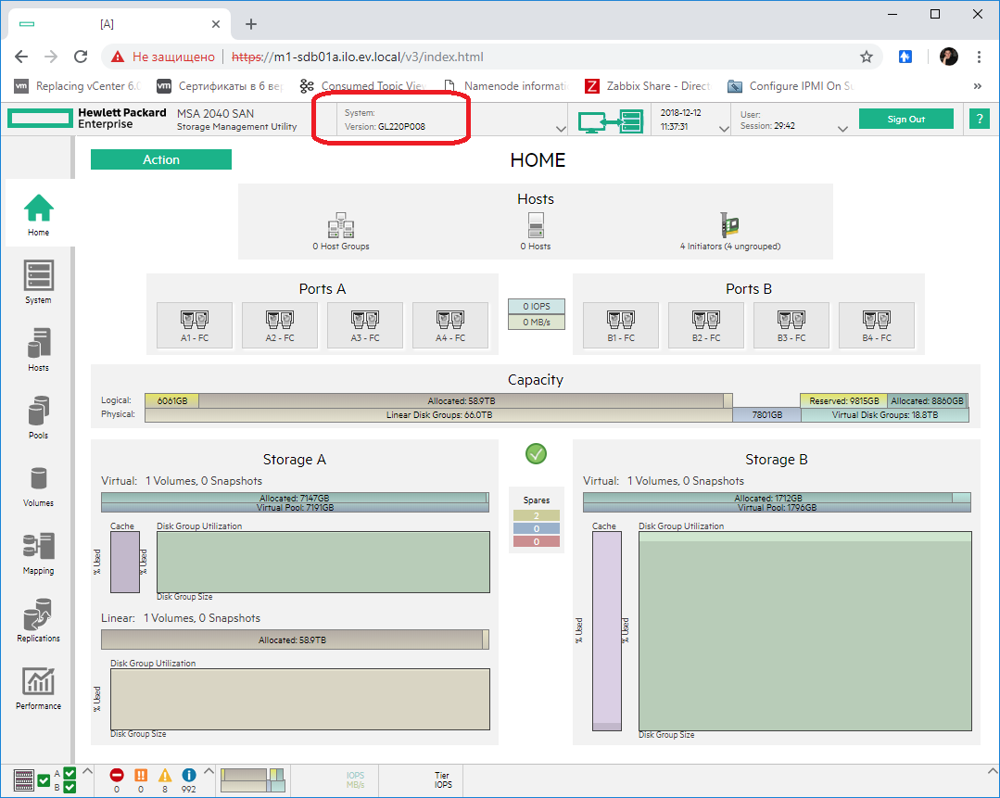The height and width of the screenshot is (798, 1000).
Task: Open the Volumes section in sidebar
Action: pyautogui.click(x=38, y=485)
